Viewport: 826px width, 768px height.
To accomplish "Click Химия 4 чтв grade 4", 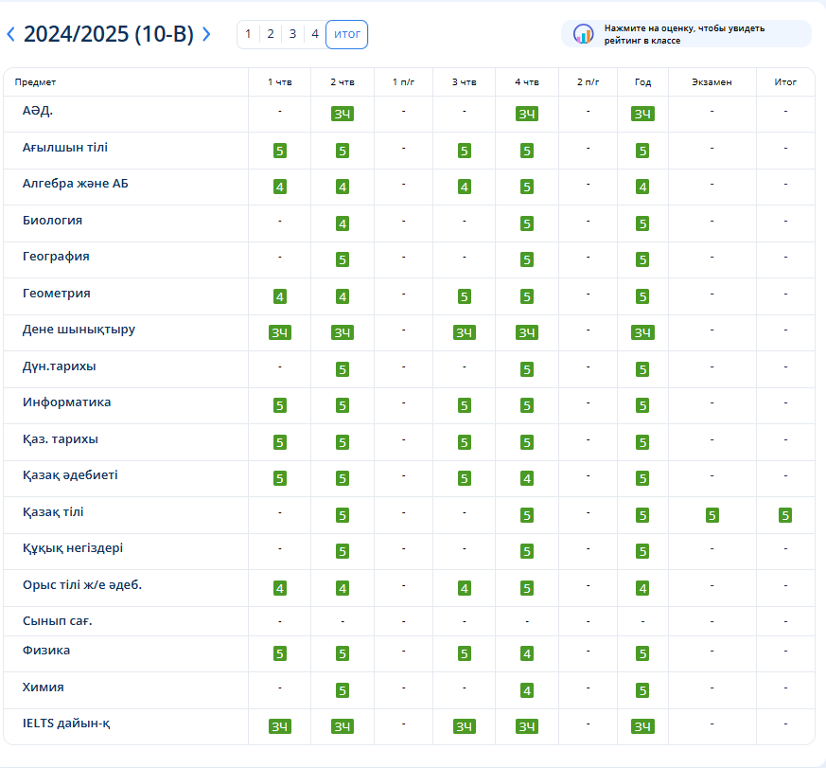I will [527, 690].
